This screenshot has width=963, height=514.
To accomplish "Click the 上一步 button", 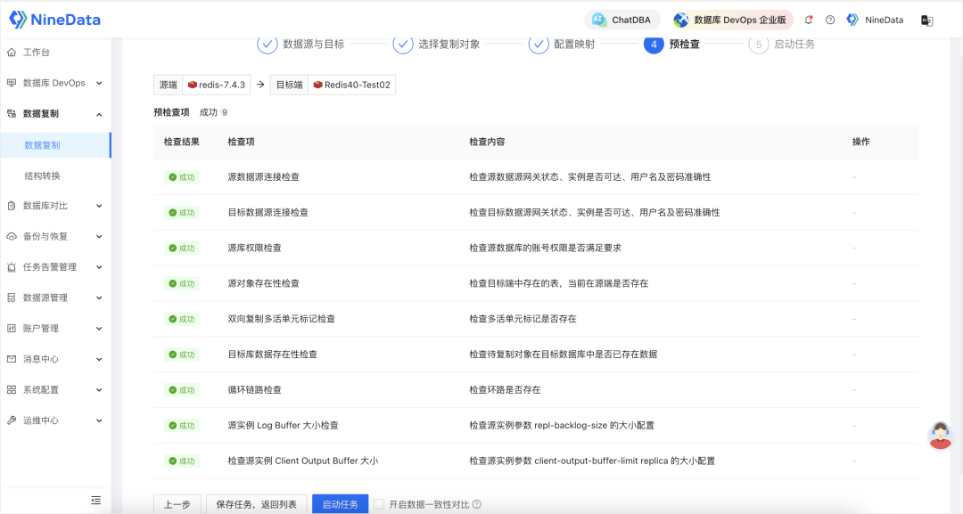I will pyautogui.click(x=177, y=503).
